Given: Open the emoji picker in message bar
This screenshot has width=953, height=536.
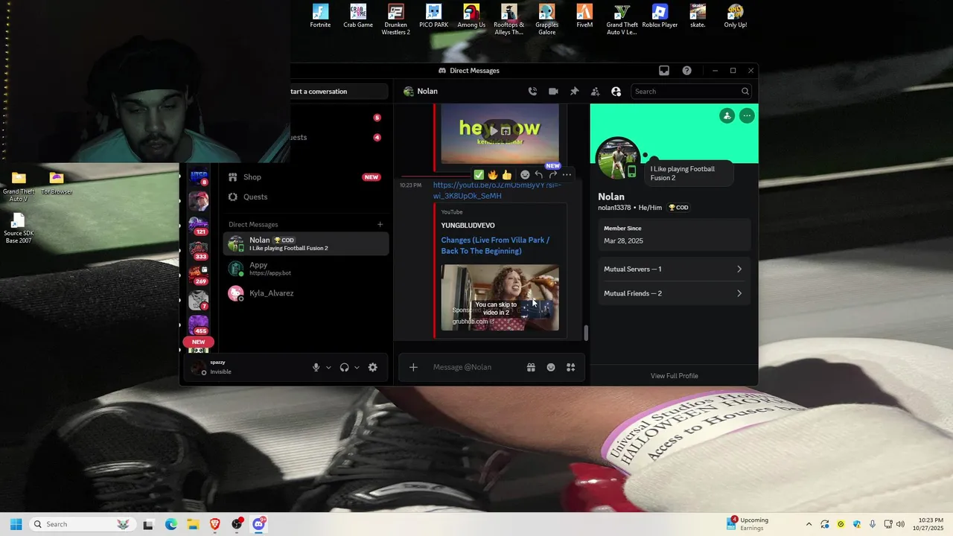Looking at the screenshot, I should click(551, 367).
